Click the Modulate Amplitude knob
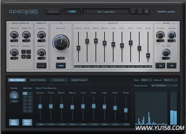This screenshot has height=134, width=186. (41, 53)
